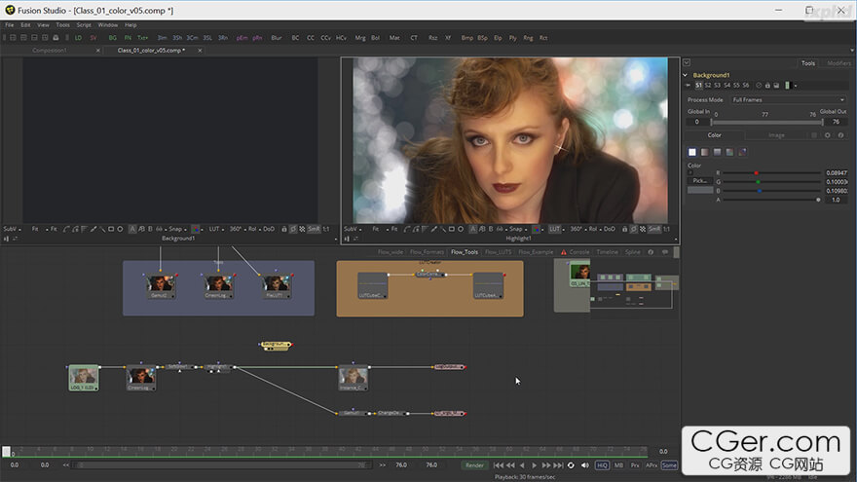
Task: Add an SV Saver tool
Action: (93, 38)
